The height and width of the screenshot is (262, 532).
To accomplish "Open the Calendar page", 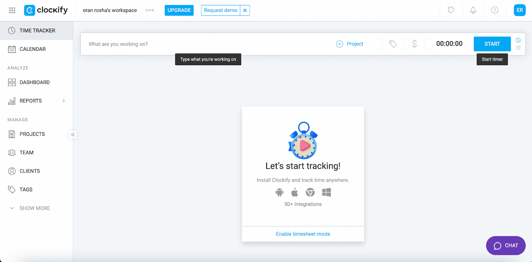I will point(33,49).
